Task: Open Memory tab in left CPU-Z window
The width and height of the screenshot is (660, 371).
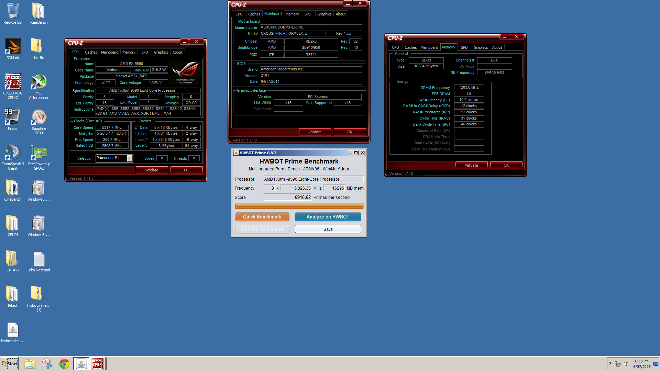Action: click(129, 52)
